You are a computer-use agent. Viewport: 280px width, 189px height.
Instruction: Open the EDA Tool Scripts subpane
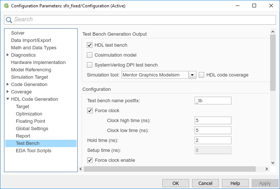(33, 151)
